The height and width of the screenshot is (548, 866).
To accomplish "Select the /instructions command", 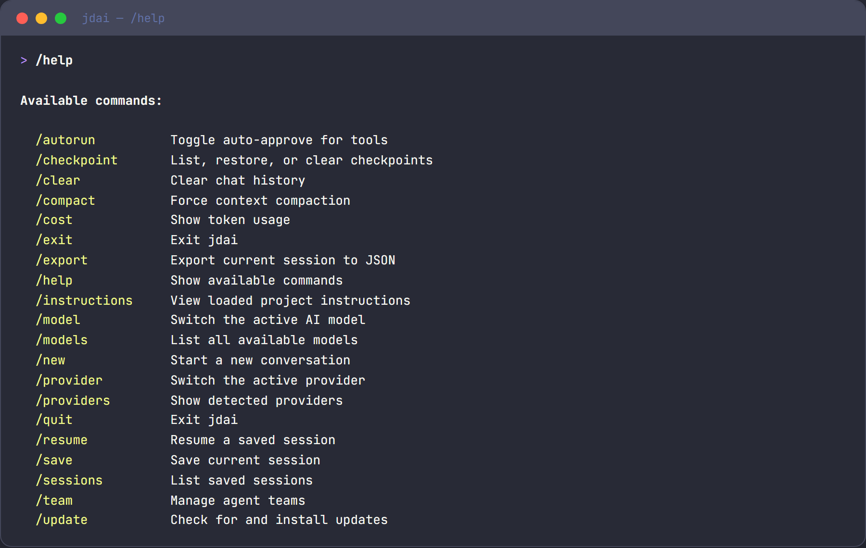I will coord(84,300).
